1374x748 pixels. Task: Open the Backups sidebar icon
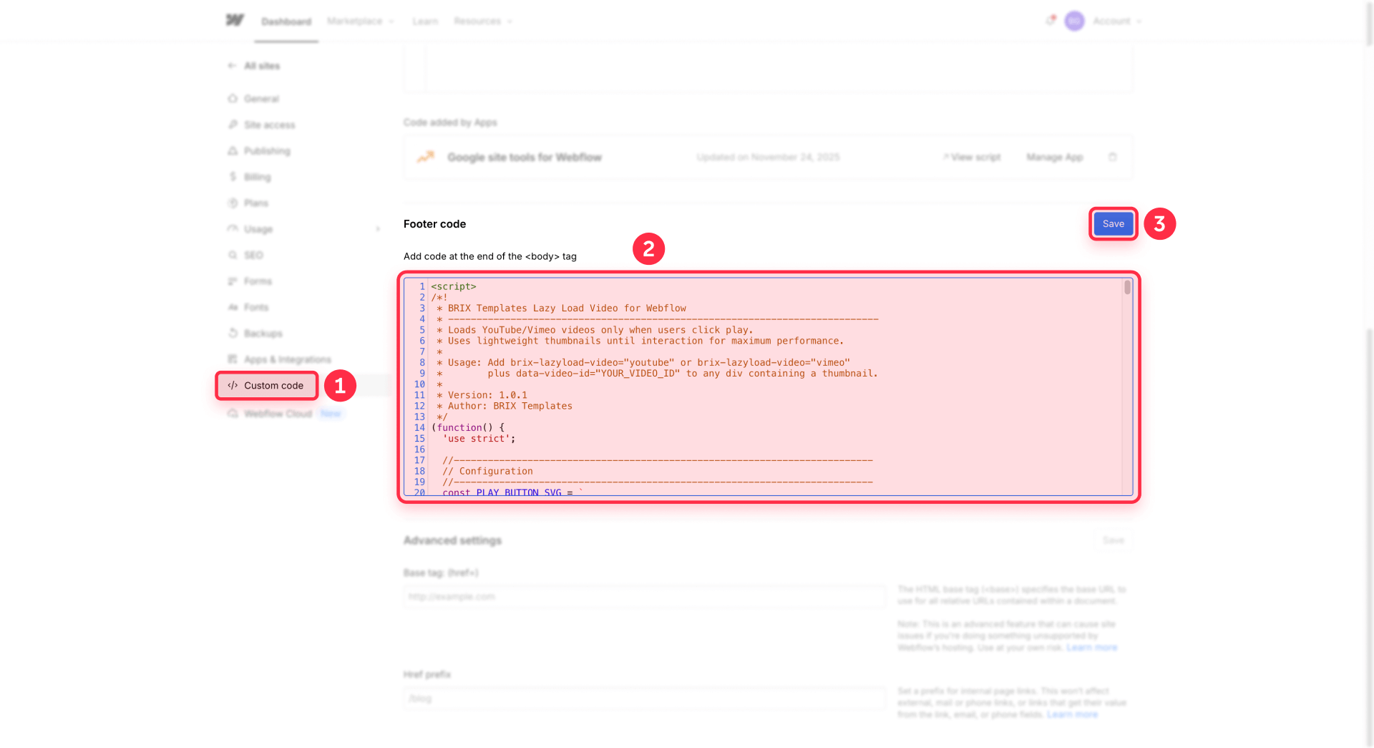click(x=233, y=333)
